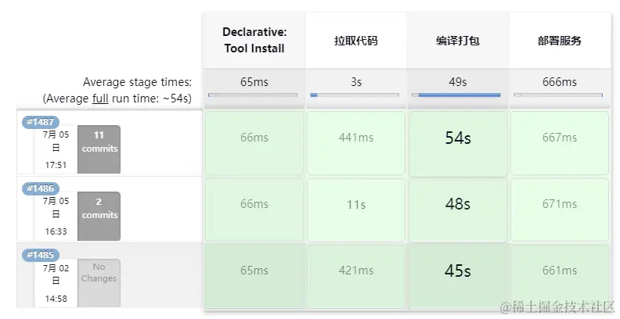Open the 48s stage cell of #1486
This screenshot has height=319, width=620.
tap(457, 204)
